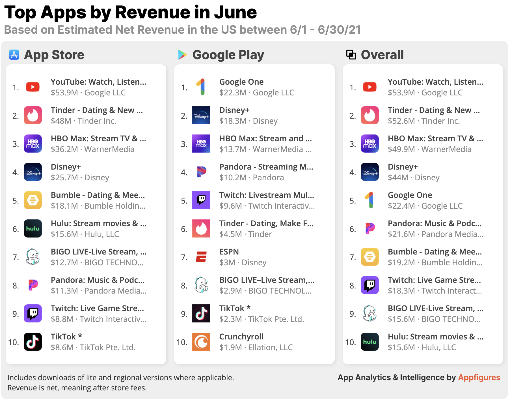Viewport: 510px width, 402px height.
Task: Select the Tinder flame icon
Action: (x=33, y=115)
